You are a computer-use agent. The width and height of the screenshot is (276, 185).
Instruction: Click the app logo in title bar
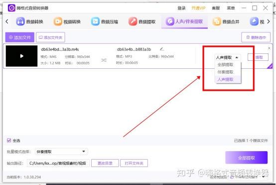pyautogui.click(x=11, y=8)
